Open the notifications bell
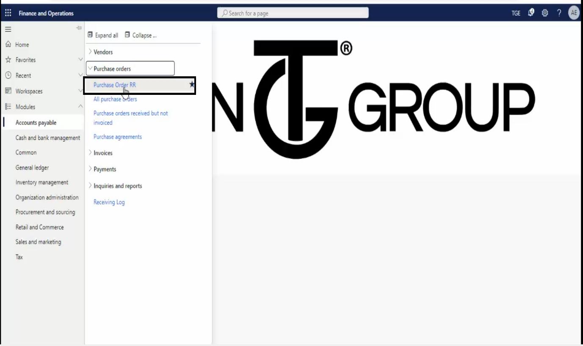583x346 pixels. coord(531,13)
